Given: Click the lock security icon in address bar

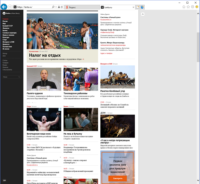Looking at the screenshot, I should click(x=59, y=7).
